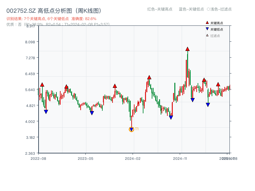The height and width of the screenshot is (191, 255).
Task: Click the 红色-关键高点 header legend text
Action: pos(160,9)
